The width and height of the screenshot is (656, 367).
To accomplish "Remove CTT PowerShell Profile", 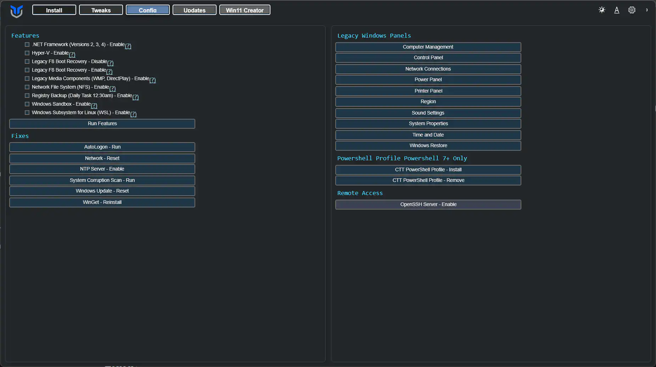I will [x=428, y=180].
